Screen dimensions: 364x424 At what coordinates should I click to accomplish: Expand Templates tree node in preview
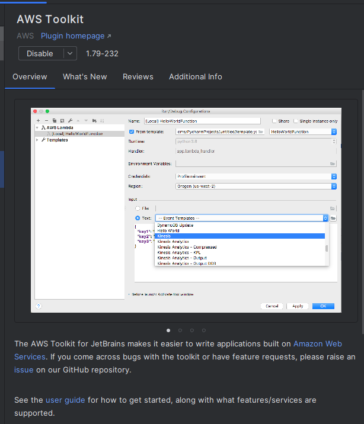tap(37, 140)
